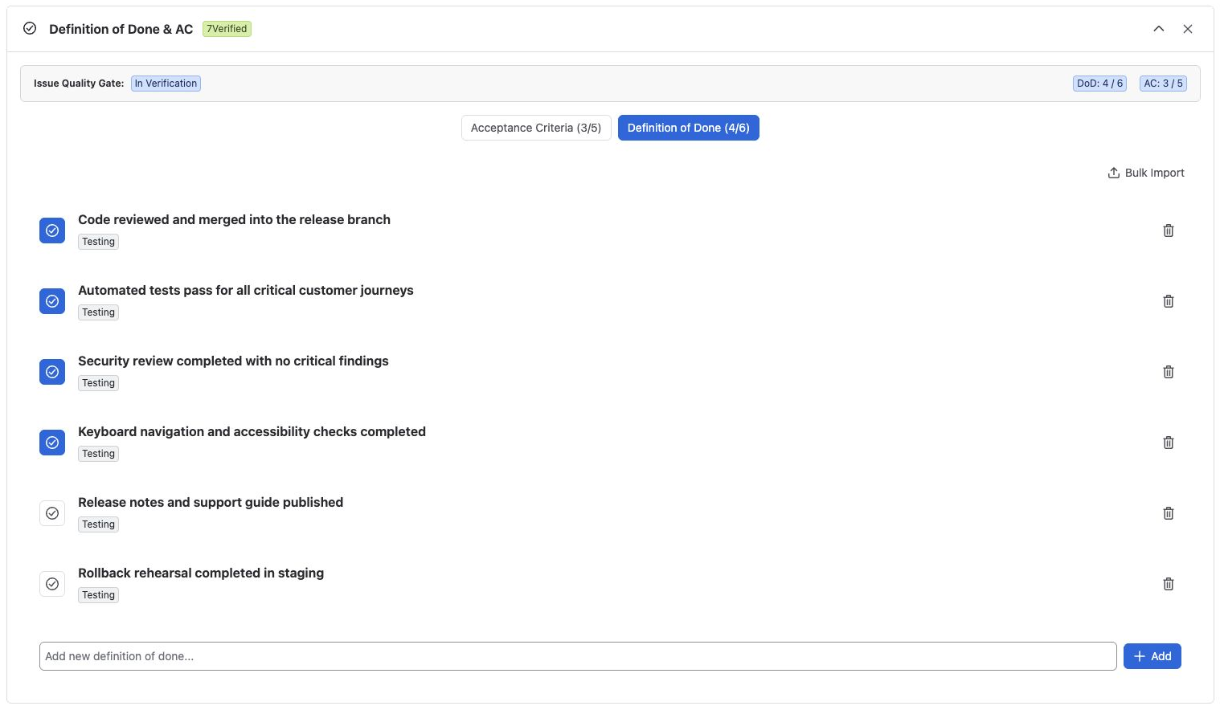
Task: Click the Add button
Action: (x=1152, y=656)
